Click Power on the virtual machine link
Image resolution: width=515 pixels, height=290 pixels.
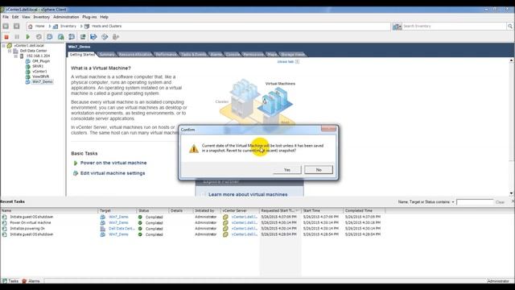click(113, 163)
